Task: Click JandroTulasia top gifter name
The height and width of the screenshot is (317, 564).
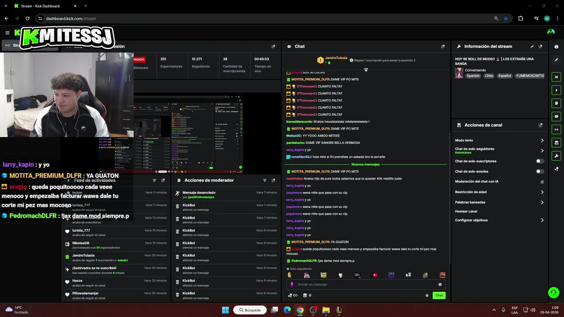Action: [336, 58]
